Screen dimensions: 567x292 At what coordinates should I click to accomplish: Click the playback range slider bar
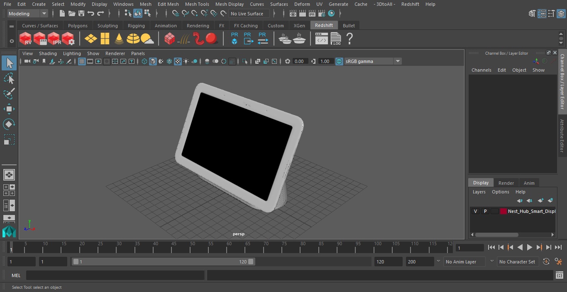[x=164, y=262]
